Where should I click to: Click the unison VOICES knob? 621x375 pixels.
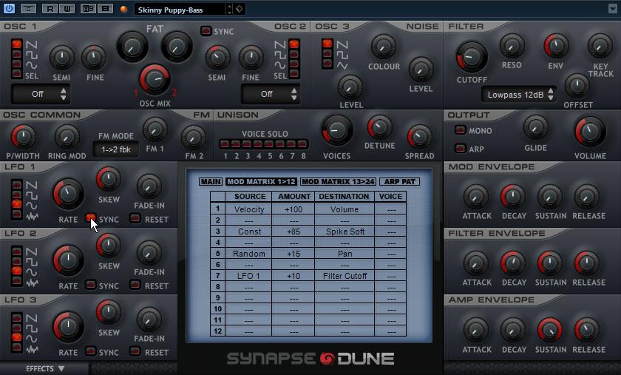coord(337,130)
